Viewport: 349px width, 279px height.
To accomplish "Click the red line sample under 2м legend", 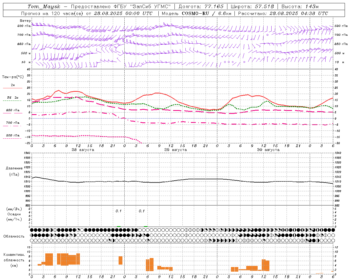I will coord(13,88).
